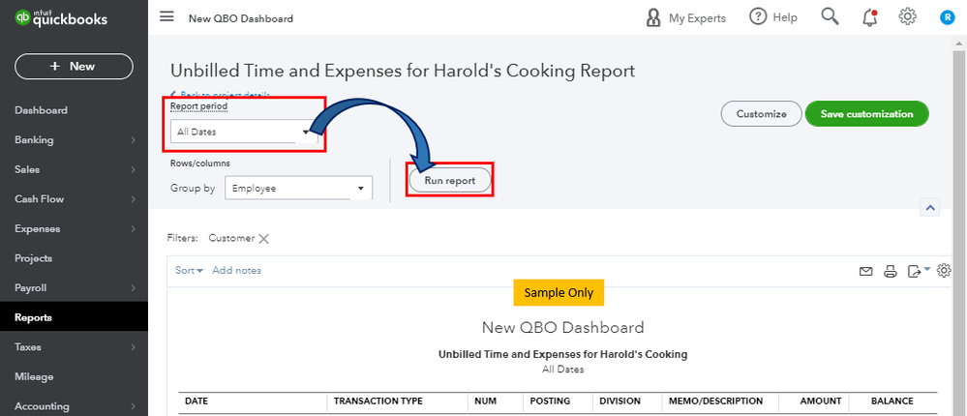Viewport: 967px width, 416px height.
Task: Open the Report period dropdown
Action: click(x=244, y=132)
